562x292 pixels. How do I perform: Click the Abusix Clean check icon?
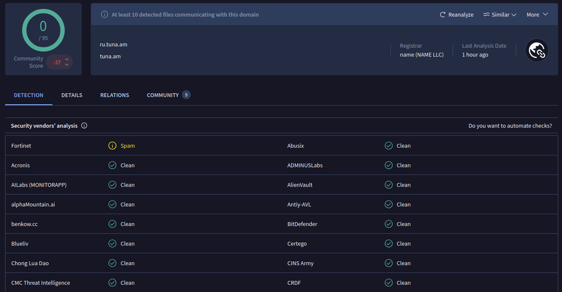pos(388,146)
